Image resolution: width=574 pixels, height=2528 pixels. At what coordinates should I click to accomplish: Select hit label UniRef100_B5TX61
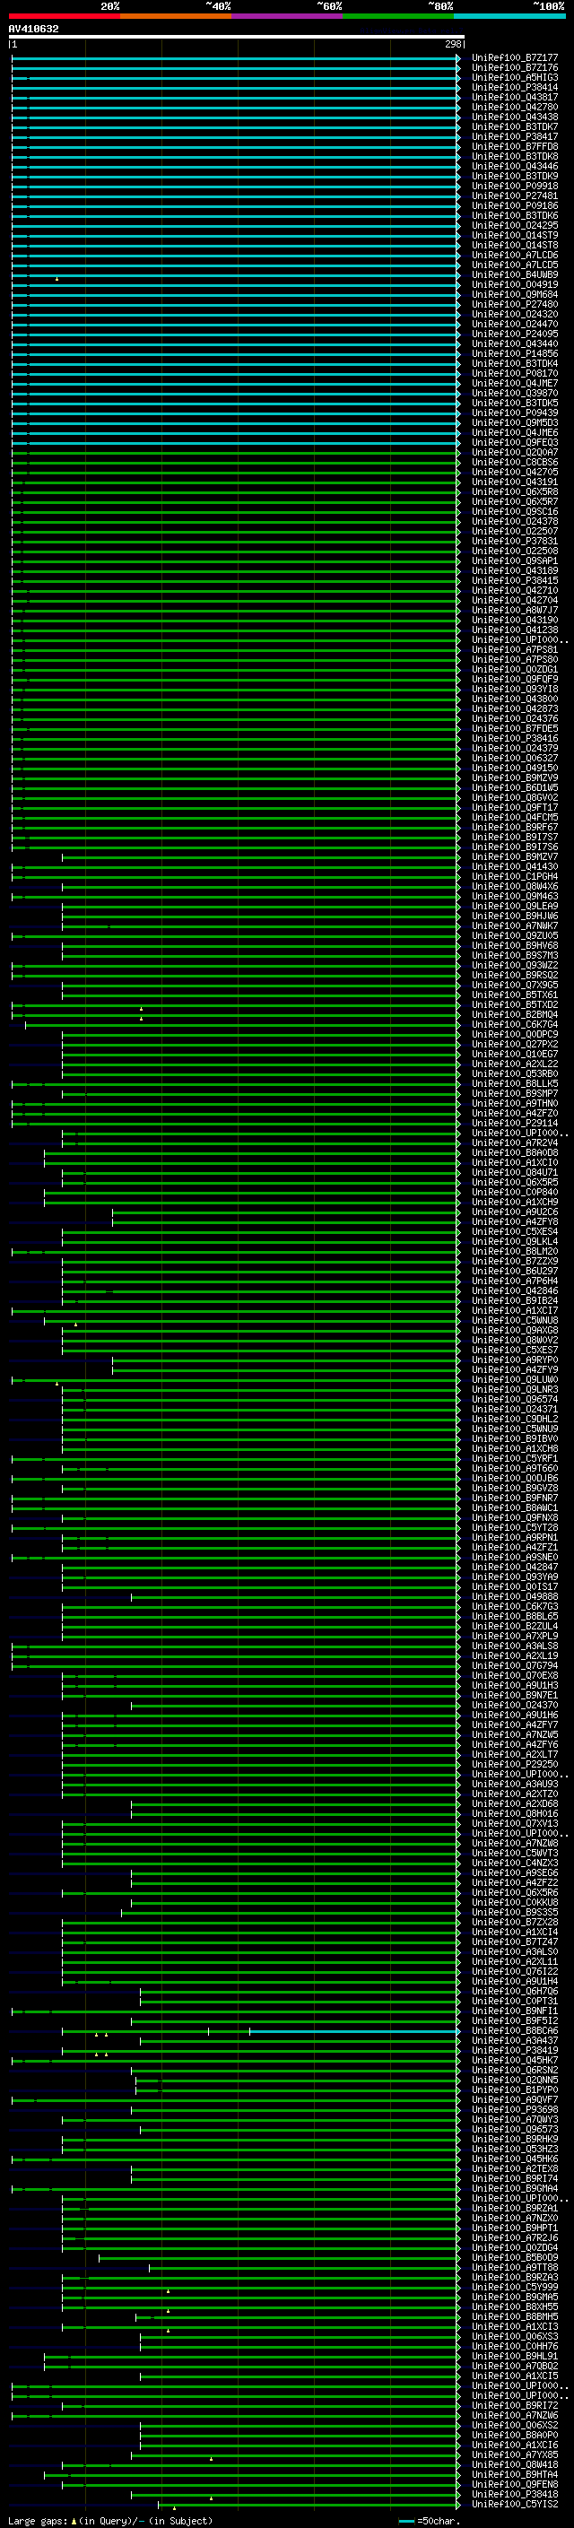click(515, 995)
